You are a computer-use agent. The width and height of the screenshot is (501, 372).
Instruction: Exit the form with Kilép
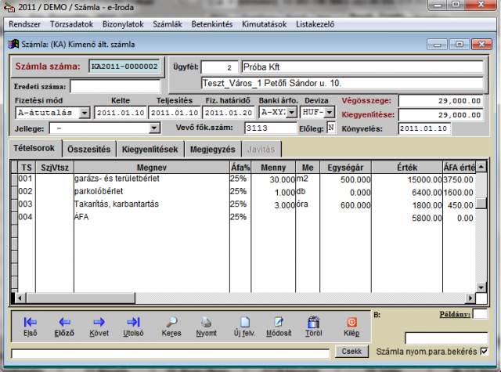pos(352,326)
